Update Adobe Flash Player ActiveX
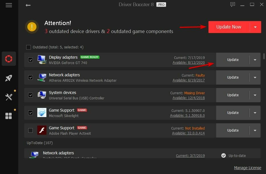The width and height of the screenshot is (266, 174). [233, 130]
